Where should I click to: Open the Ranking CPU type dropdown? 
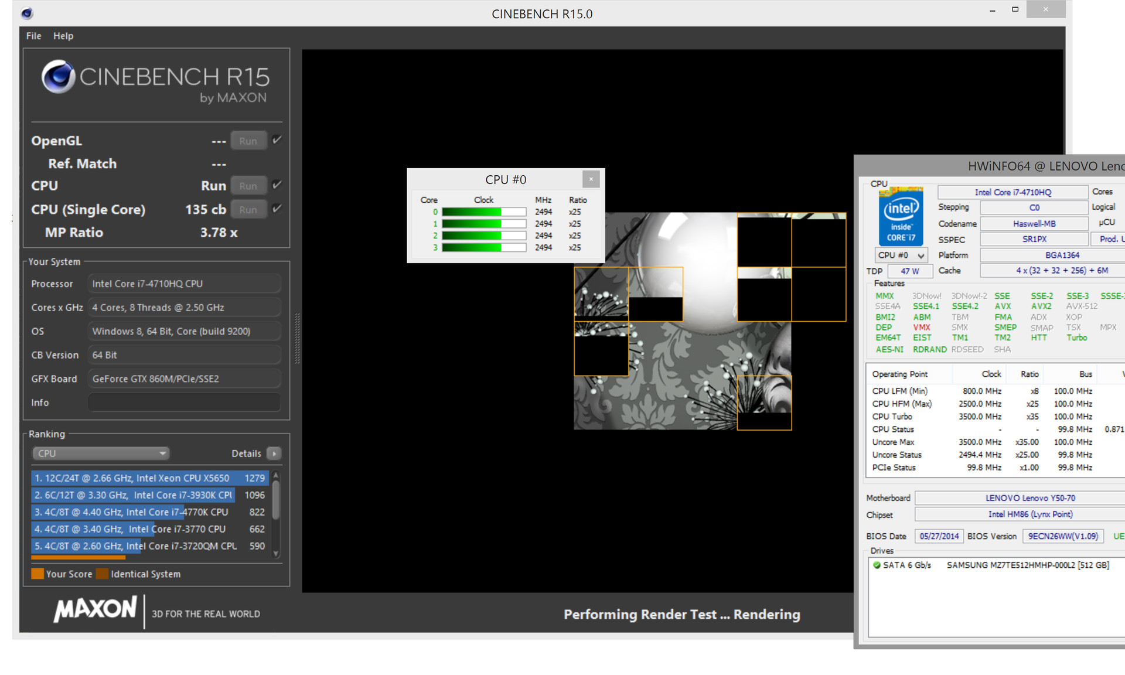100,454
